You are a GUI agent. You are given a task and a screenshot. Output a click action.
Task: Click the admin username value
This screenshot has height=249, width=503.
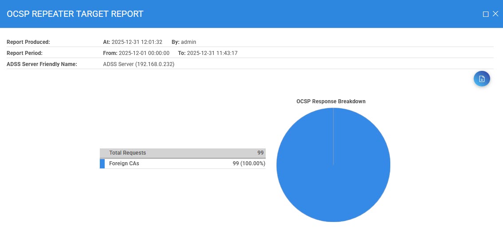pyautogui.click(x=189, y=42)
